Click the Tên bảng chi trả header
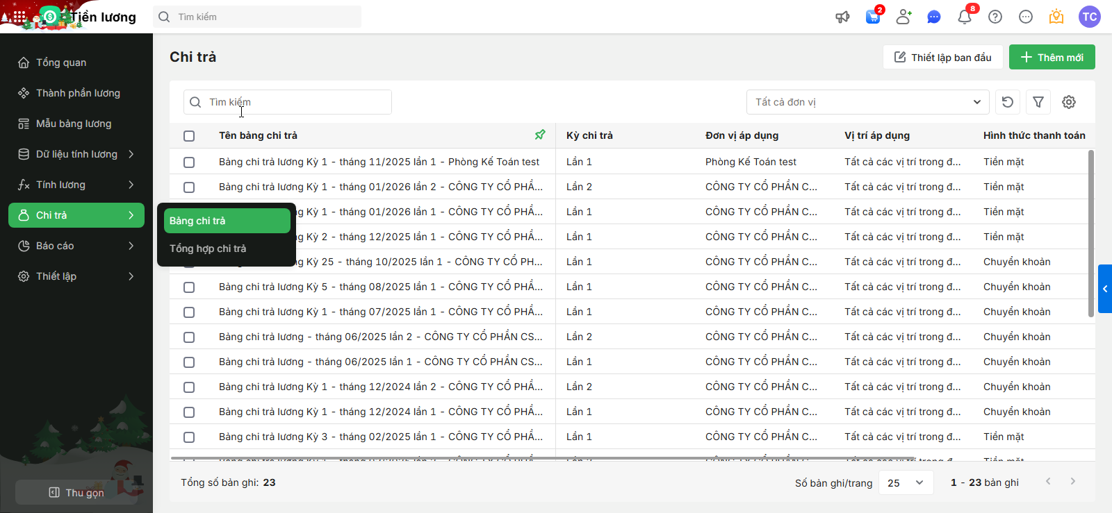 [x=258, y=135]
